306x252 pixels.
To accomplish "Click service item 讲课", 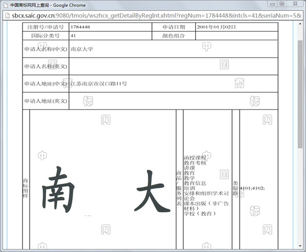I will point(189,167).
